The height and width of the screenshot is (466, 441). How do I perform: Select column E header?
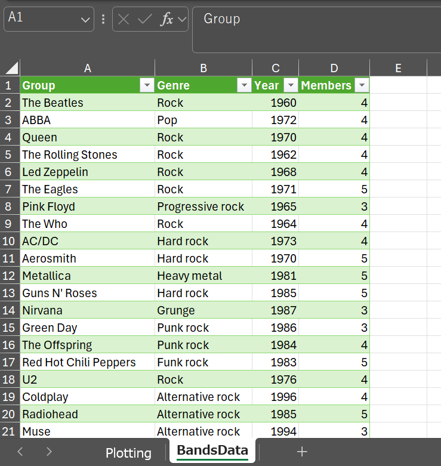pos(399,68)
